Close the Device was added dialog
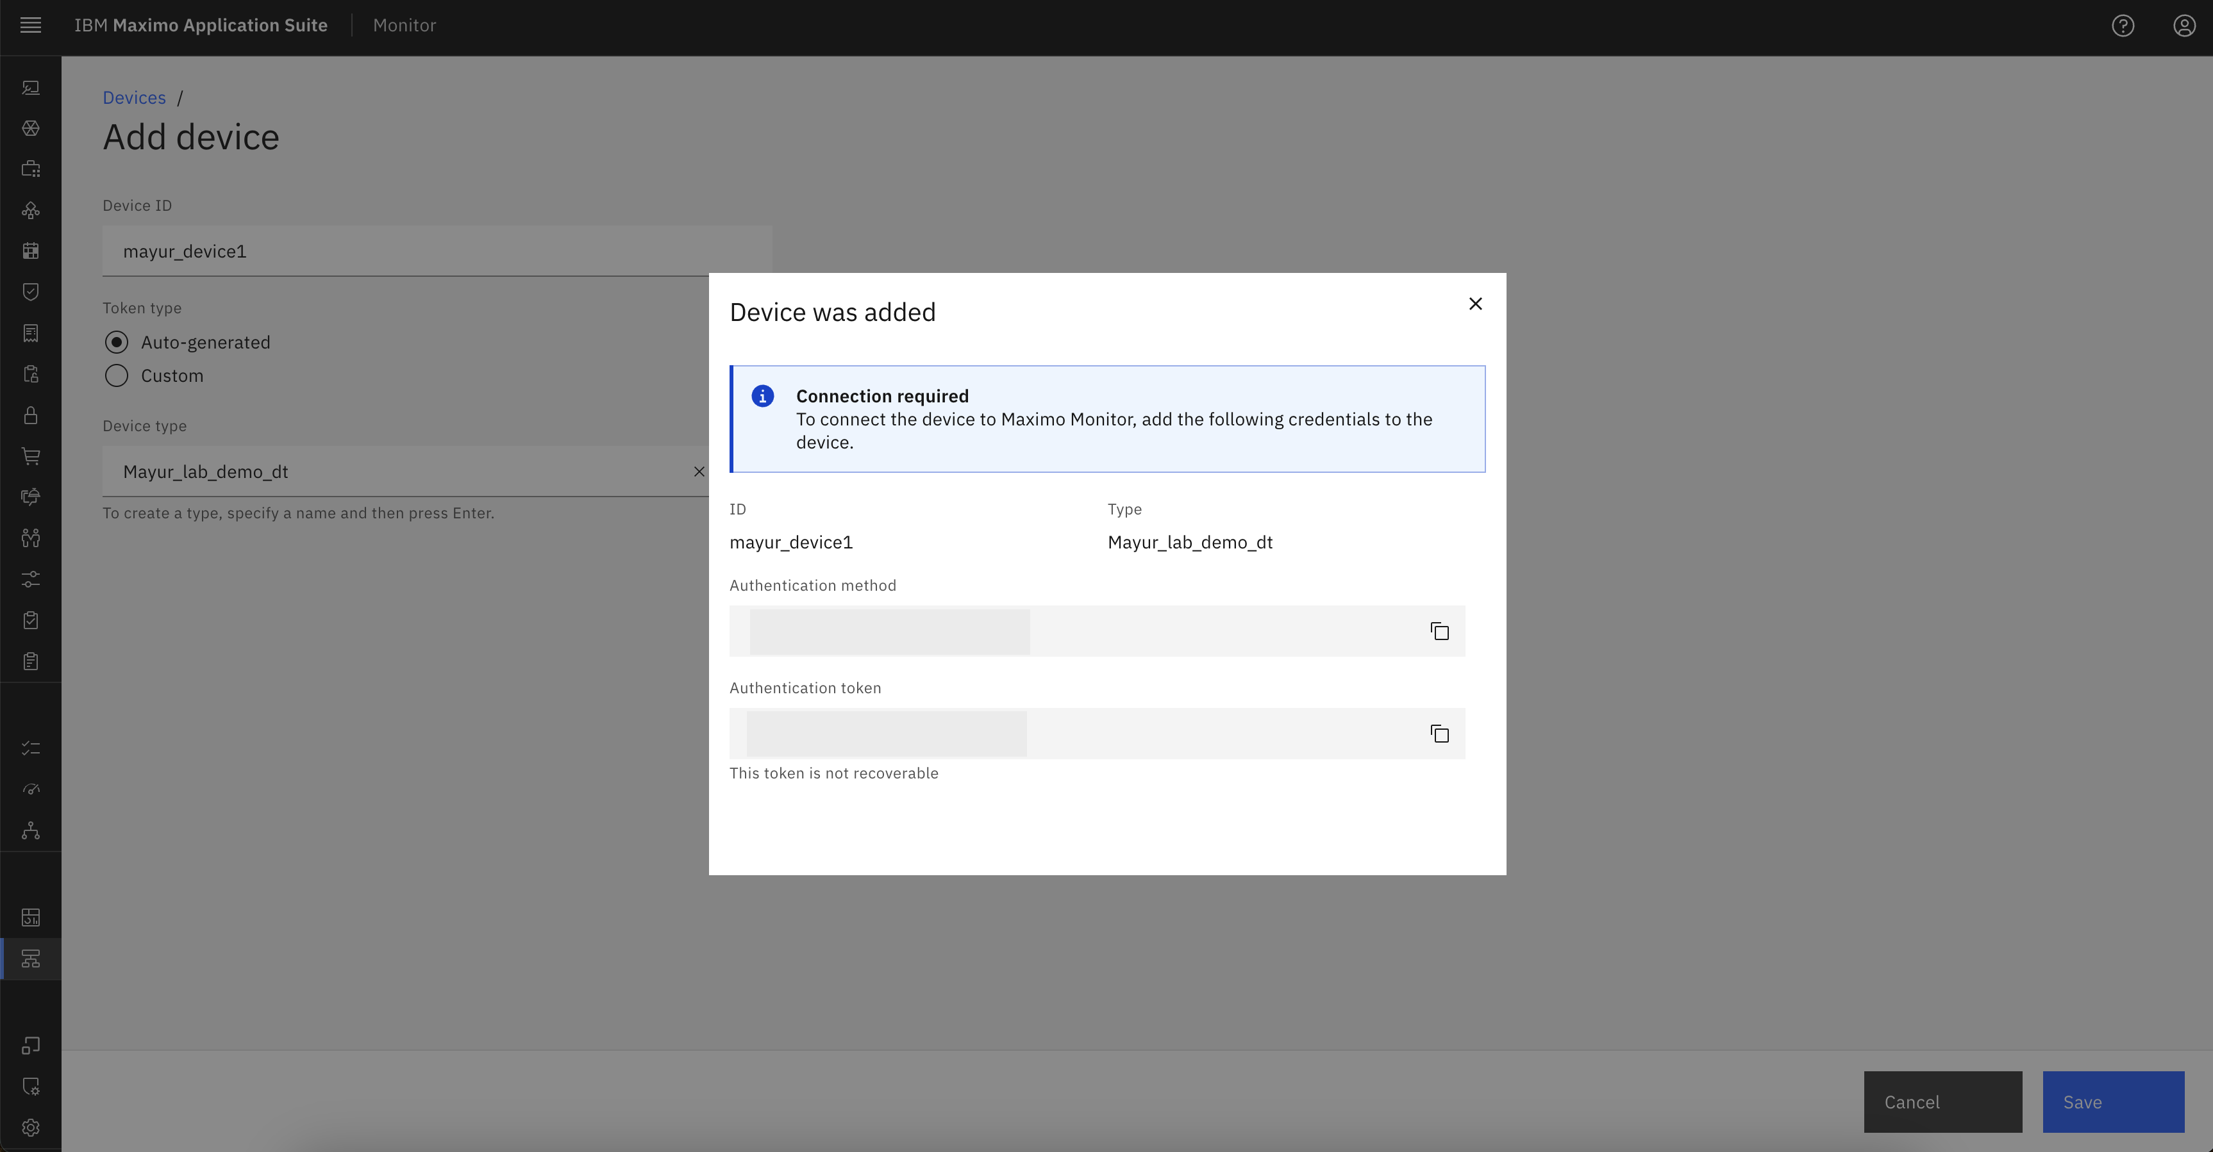This screenshot has width=2213, height=1152. tap(1475, 304)
